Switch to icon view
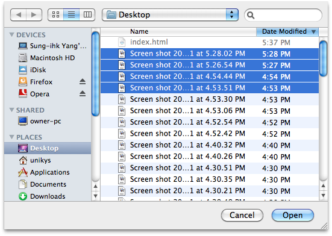The height and width of the screenshot is (236, 332). (55, 15)
